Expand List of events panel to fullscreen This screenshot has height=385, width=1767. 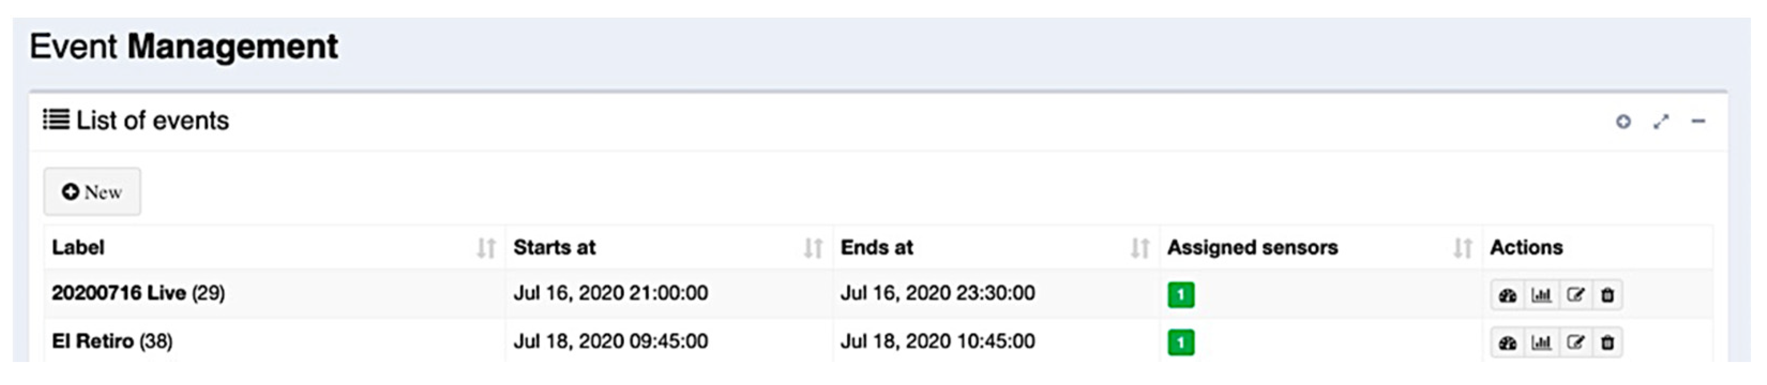pyautogui.click(x=1660, y=122)
